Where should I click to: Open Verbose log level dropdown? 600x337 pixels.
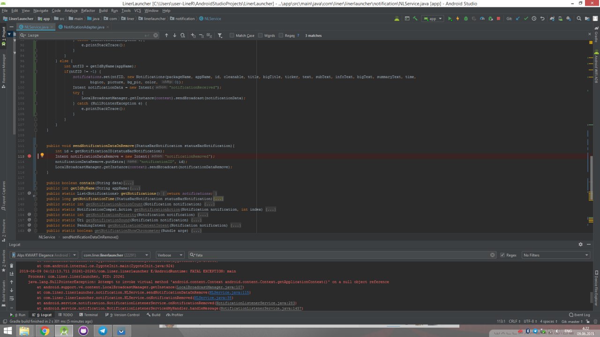click(x=169, y=255)
